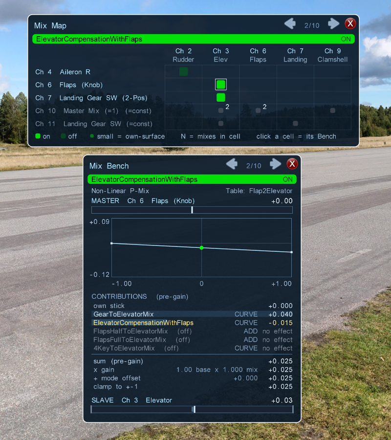The image size is (391, 440).
Task: Click the curve's right endpoint handle
Action: coord(292,252)
